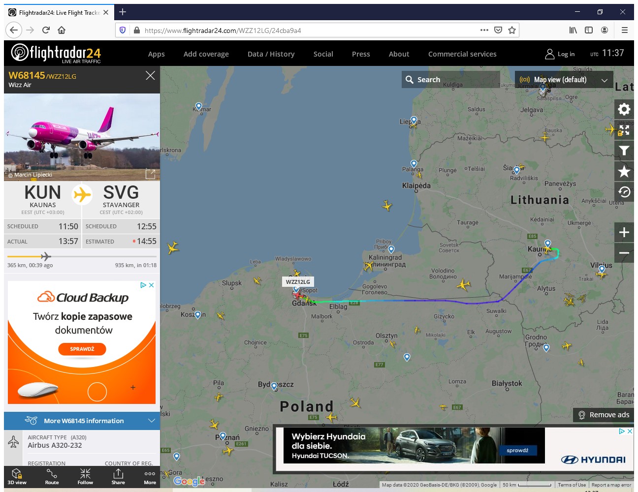The height and width of the screenshot is (492, 638).
Task: Open Commercial services menu
Action: (x=462, y=54)
